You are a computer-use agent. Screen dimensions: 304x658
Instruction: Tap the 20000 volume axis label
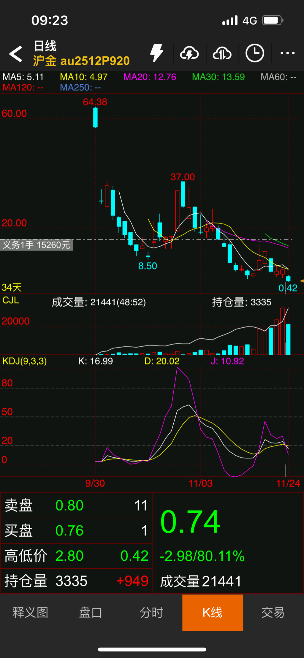click(x=16, y=321)
